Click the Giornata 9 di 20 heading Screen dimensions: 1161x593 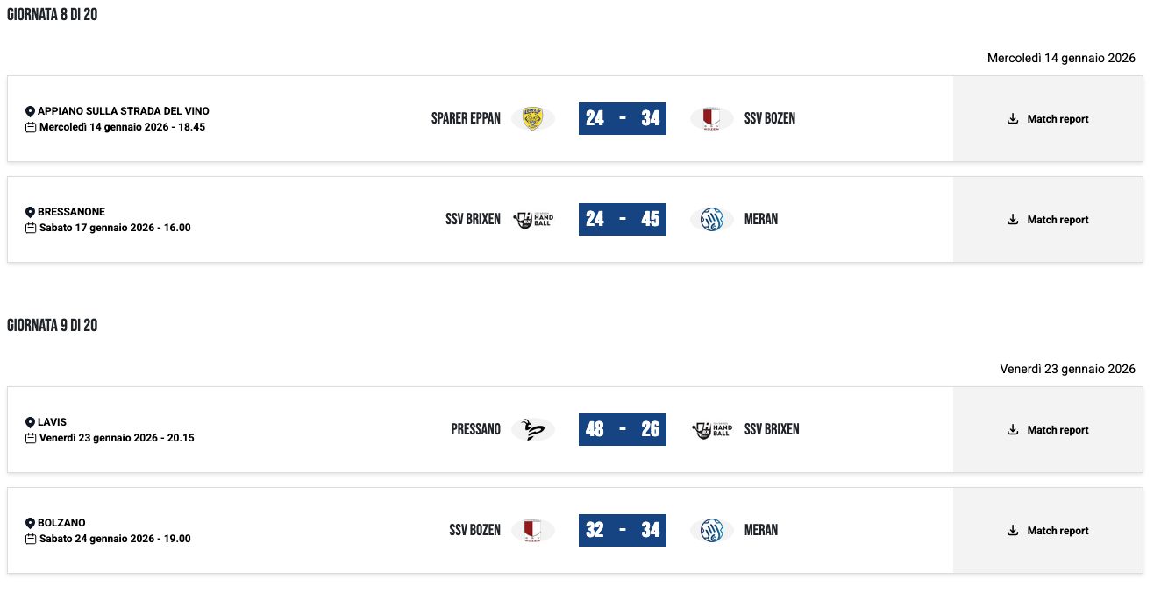pyautogui.click(x=52, y=326)
